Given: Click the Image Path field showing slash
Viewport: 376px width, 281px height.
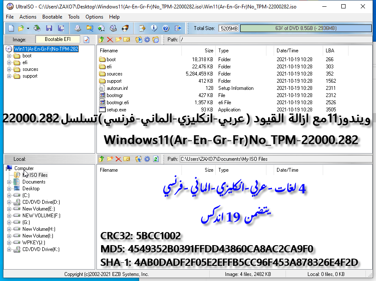Looking at the screenshot, I should pos(276,40).
